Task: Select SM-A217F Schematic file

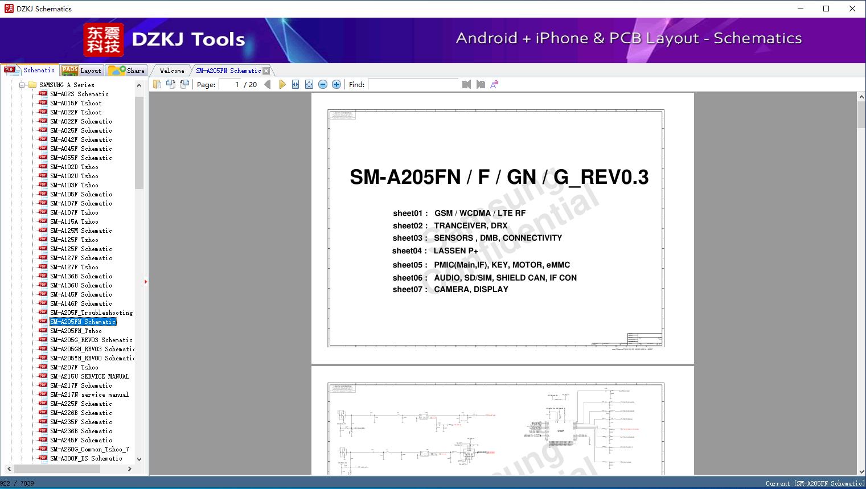Action: click(x=81, y=385)
